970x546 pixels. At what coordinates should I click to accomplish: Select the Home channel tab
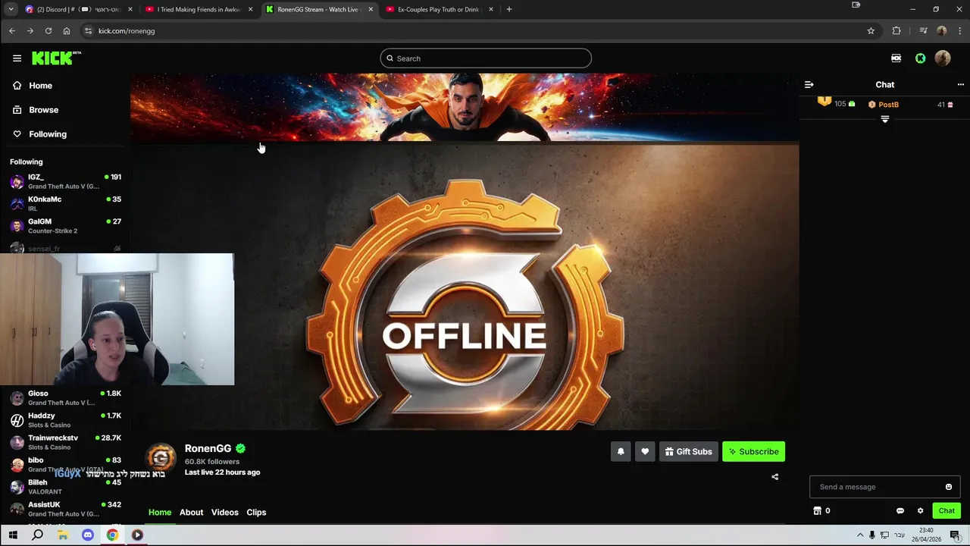pos(160,512)
